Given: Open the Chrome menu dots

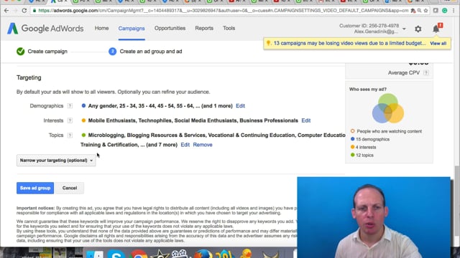Looking at the screenshot, I should click(x=454, y=11).
